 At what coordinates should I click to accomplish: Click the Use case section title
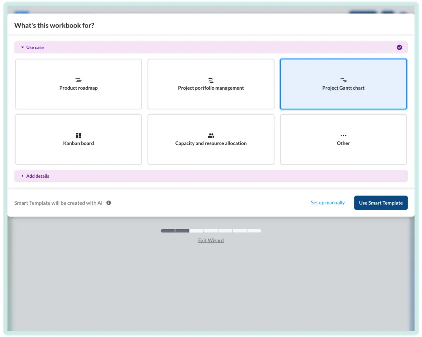[x=35, y=47]
